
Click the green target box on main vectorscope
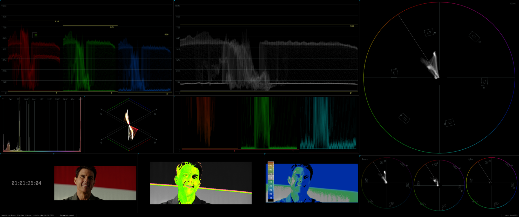coord(404,119)
